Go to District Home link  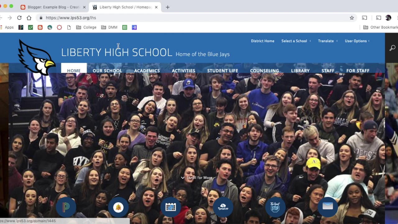click(x=263, y=41)
